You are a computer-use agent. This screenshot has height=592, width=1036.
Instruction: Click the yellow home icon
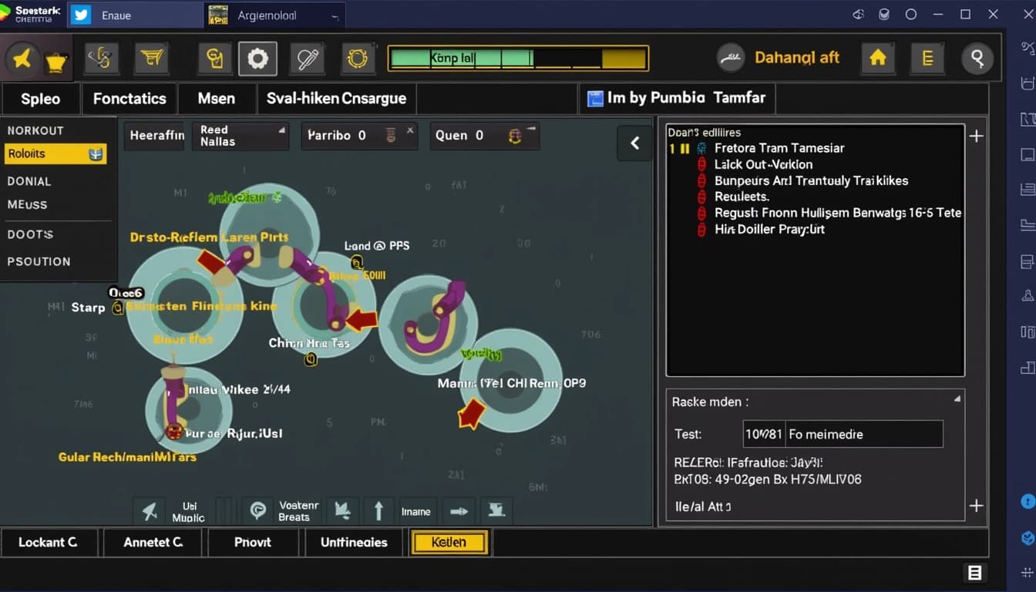(877, 58)
